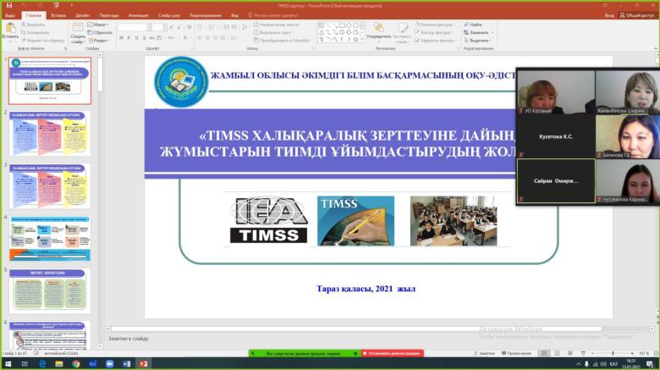The width and height of the screenshot is (660, 370).
Task: Open the font size combo box
Action: [159, 27]
